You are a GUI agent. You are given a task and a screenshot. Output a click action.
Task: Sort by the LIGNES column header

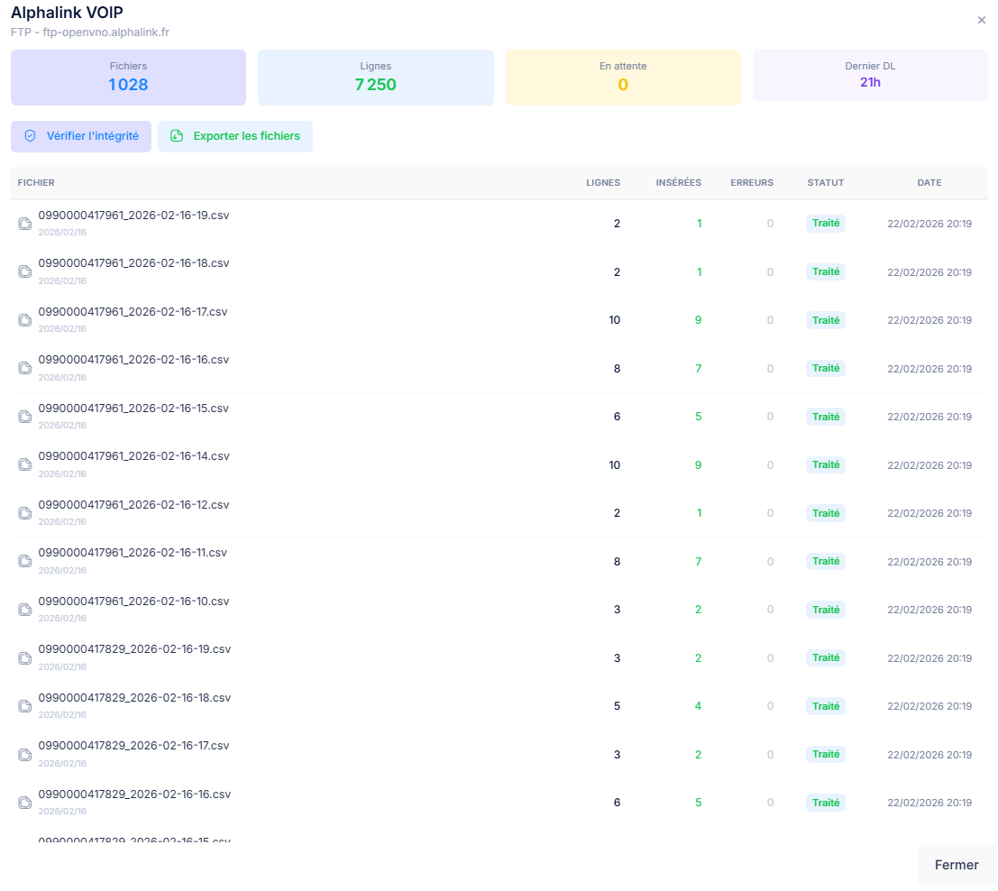click(602, 182)
